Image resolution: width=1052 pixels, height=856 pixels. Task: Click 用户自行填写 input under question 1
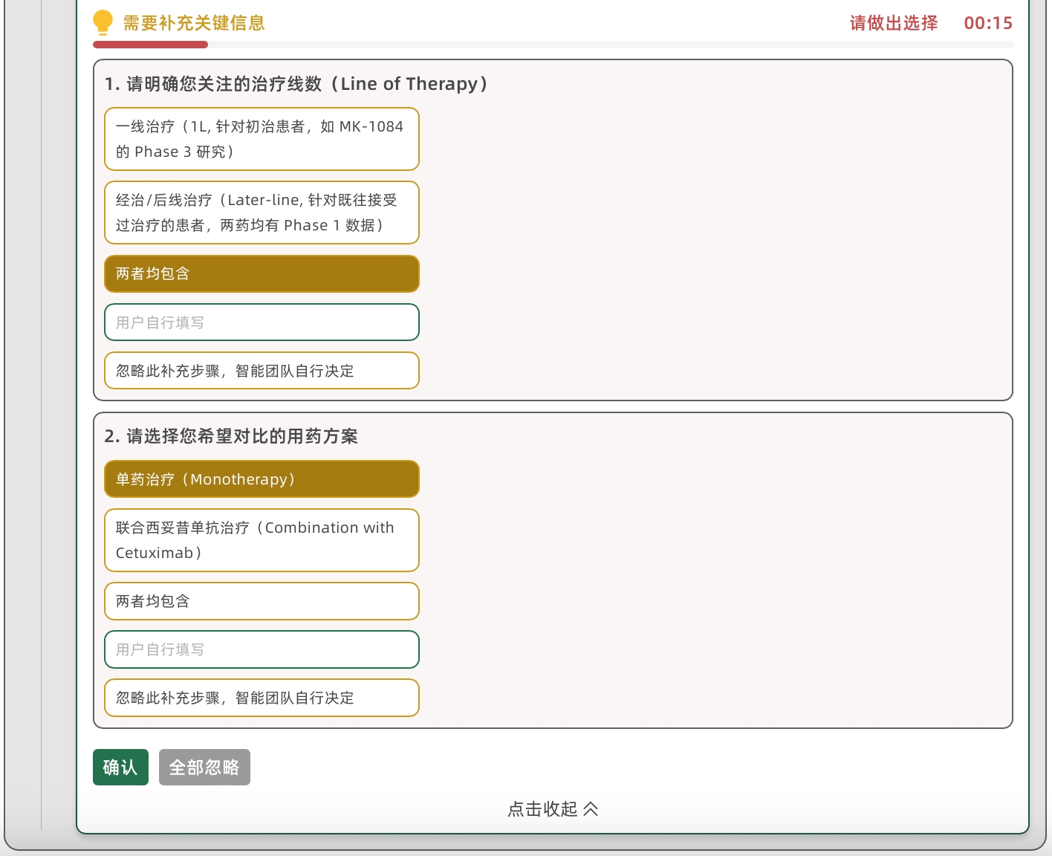tap(262, 322)
